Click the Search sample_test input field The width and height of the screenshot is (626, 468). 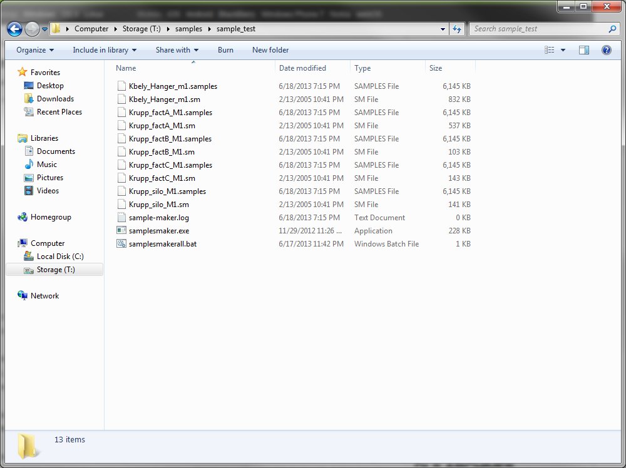click(539, 29)
